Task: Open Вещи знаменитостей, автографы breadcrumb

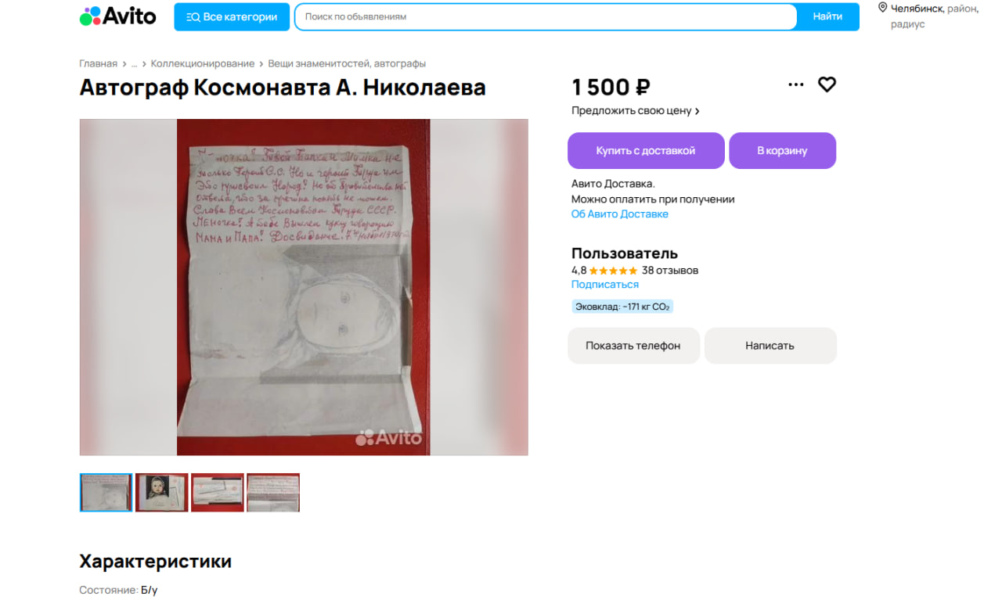Action: (x=347, y=63)
